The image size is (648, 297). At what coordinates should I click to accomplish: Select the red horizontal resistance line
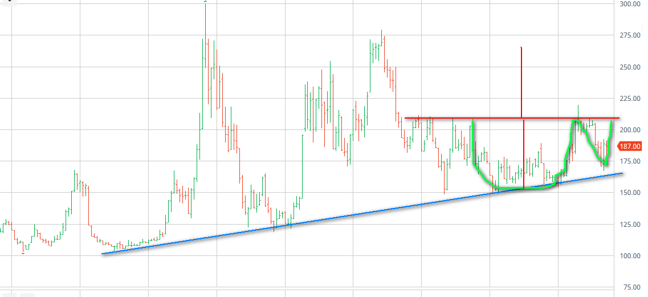click(445, 118)
